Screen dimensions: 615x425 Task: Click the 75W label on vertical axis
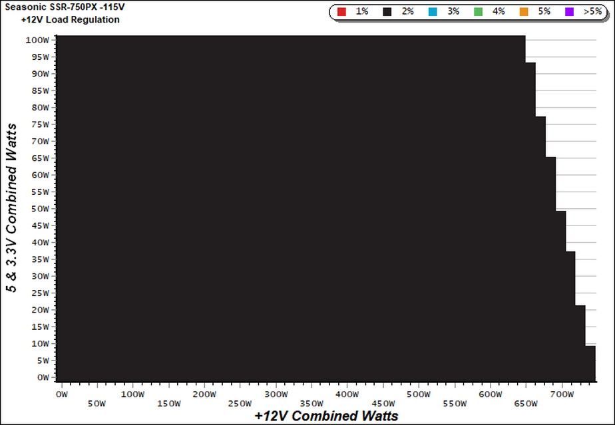(x=41, y=124)
